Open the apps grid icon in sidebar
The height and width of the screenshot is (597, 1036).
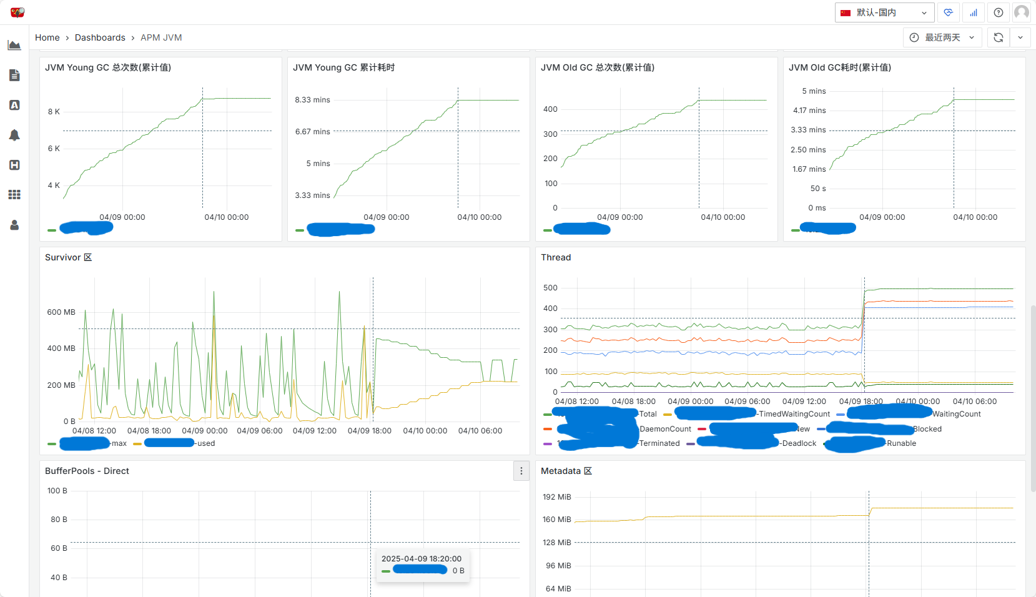(15, 194)
